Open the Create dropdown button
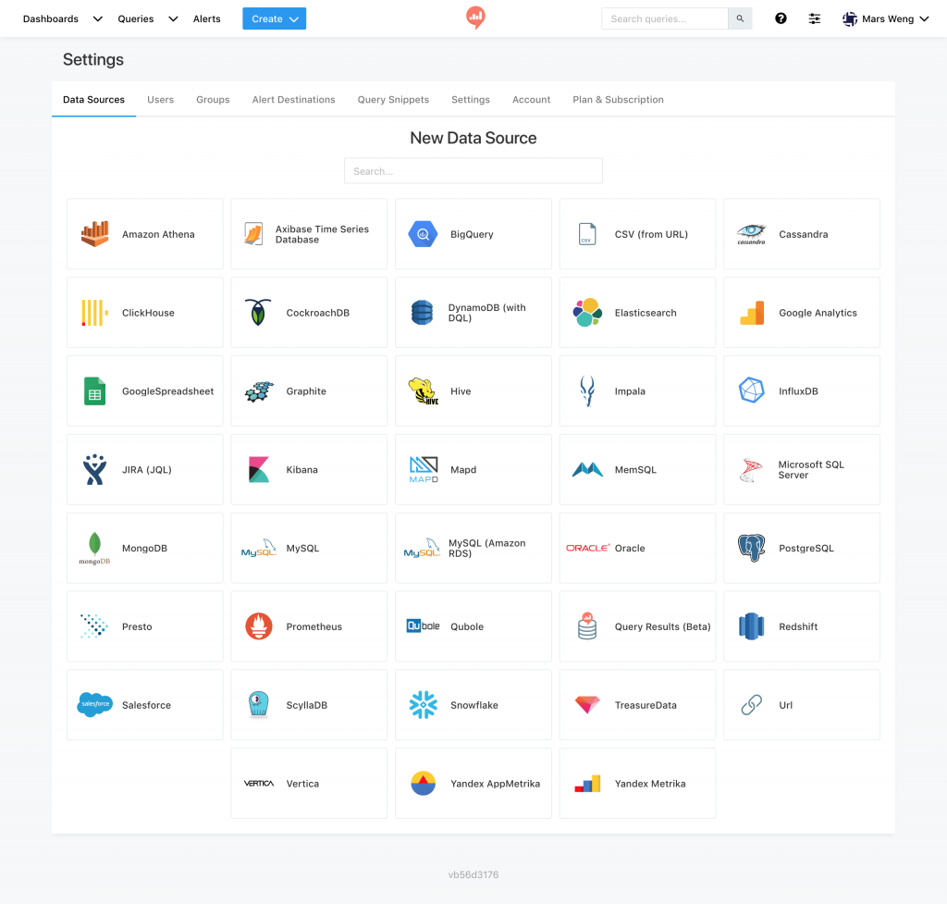The height and width of the screenshot is (904, 947). point(274,19)
